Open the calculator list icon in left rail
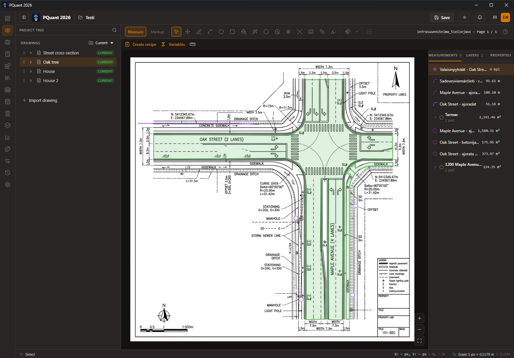 click(x=8, y=54)
